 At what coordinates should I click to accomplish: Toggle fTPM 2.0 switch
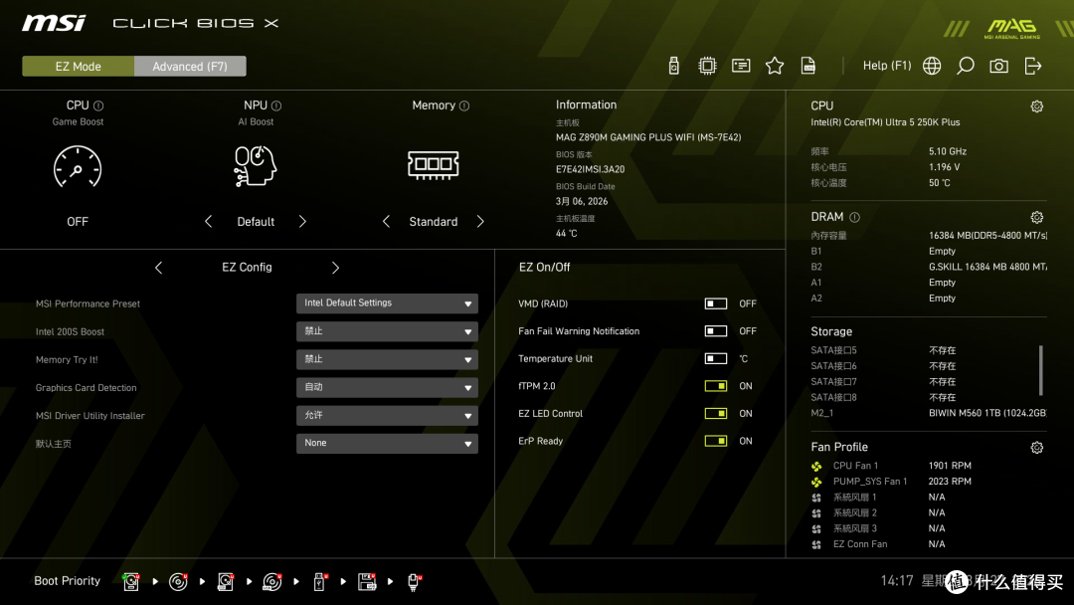(x=716, y=386)
